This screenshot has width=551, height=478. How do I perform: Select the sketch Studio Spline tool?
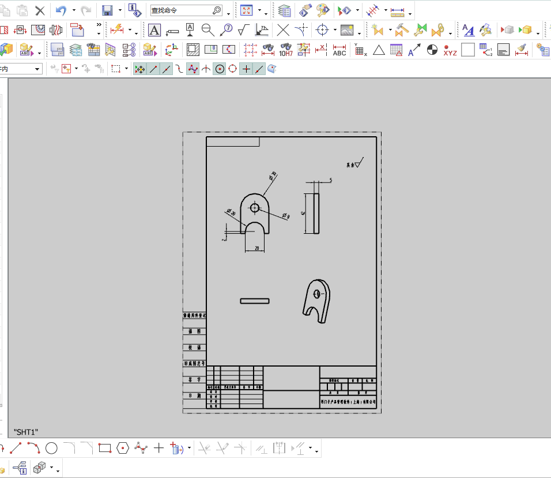point(141,448)
